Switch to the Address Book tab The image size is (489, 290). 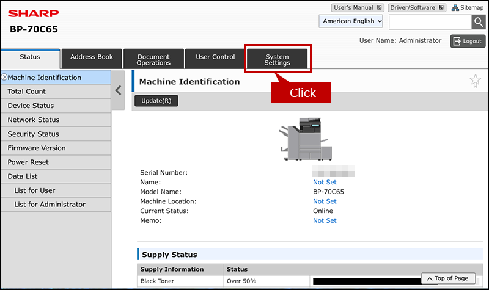92,59
